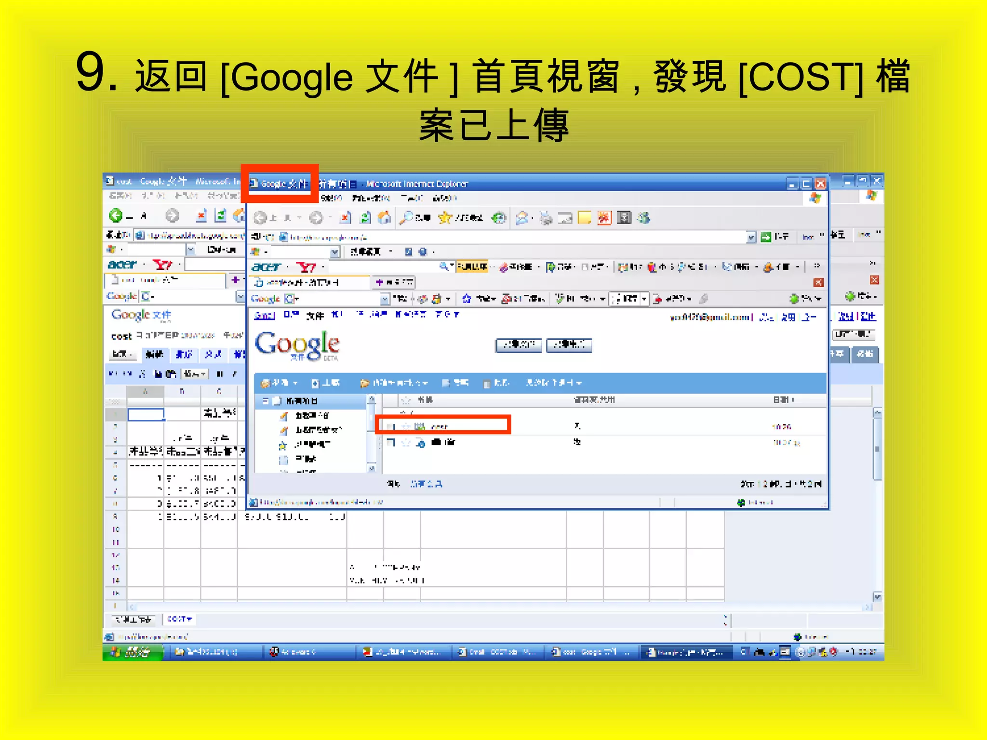Click the Mail icon in front IE toolbar
Screen dimensions: 987x740
(x=521, y=218)
